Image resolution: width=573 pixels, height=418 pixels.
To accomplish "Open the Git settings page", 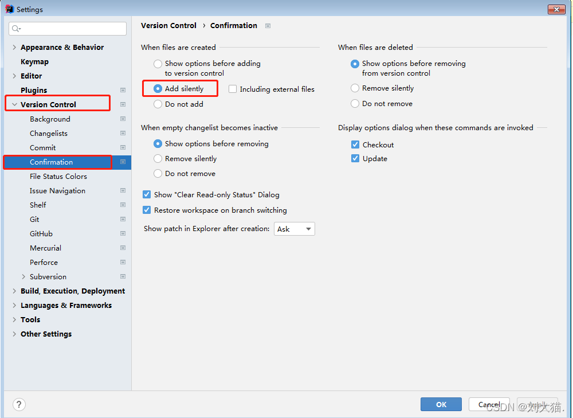I will tap(34, 220).
